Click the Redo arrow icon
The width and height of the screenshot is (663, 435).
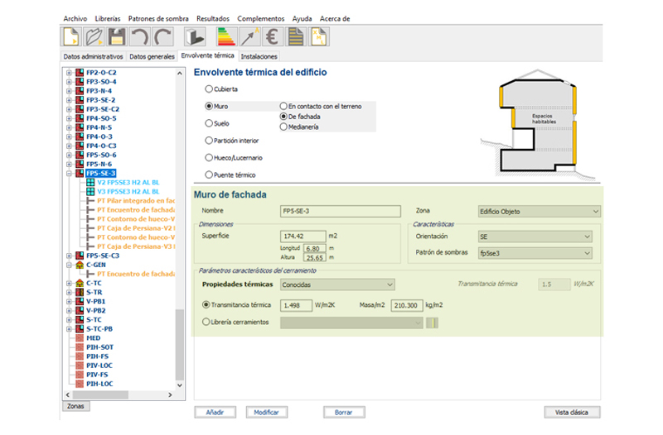162,36
